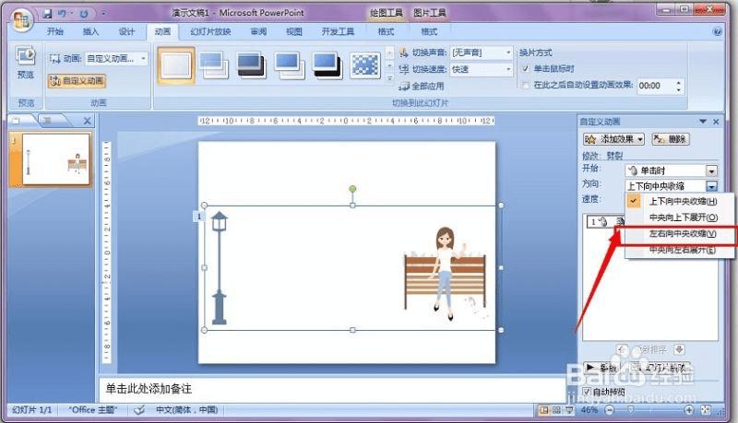Click the street lamp image on slide
This screenshot has height=423, width=738.
pos(220,268)
